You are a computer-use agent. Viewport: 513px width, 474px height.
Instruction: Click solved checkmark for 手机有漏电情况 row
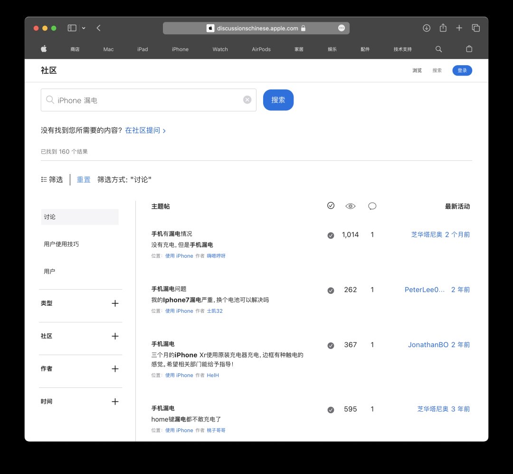(x=331, y=235)
